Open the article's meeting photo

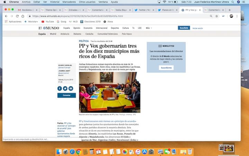(x=110, y=92)
